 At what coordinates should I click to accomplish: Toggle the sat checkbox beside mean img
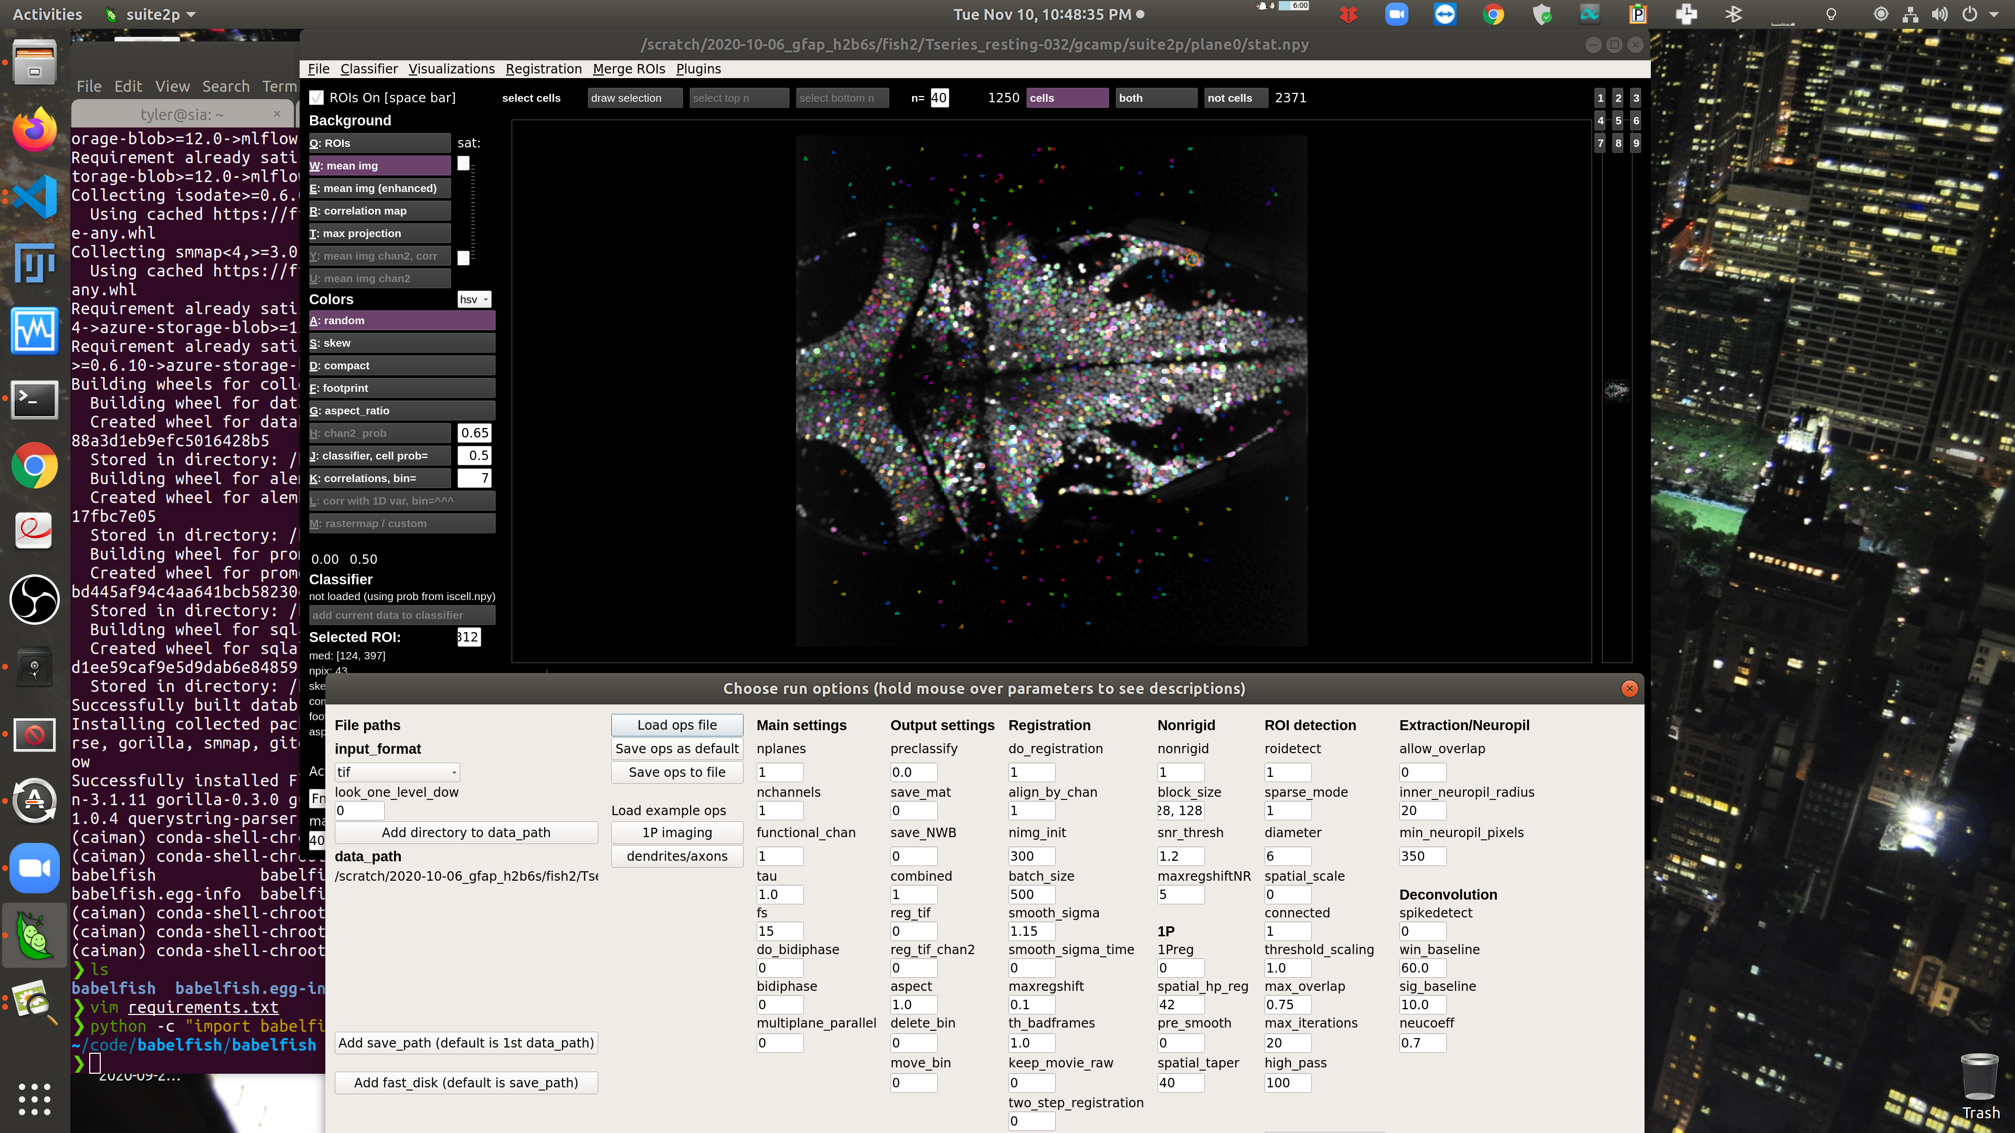[463, 164]
